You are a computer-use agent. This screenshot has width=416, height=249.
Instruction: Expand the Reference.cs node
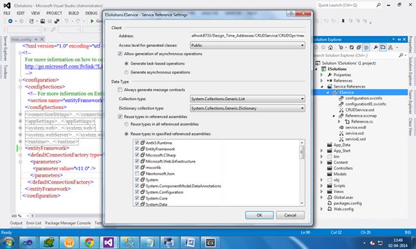(339, 121)
